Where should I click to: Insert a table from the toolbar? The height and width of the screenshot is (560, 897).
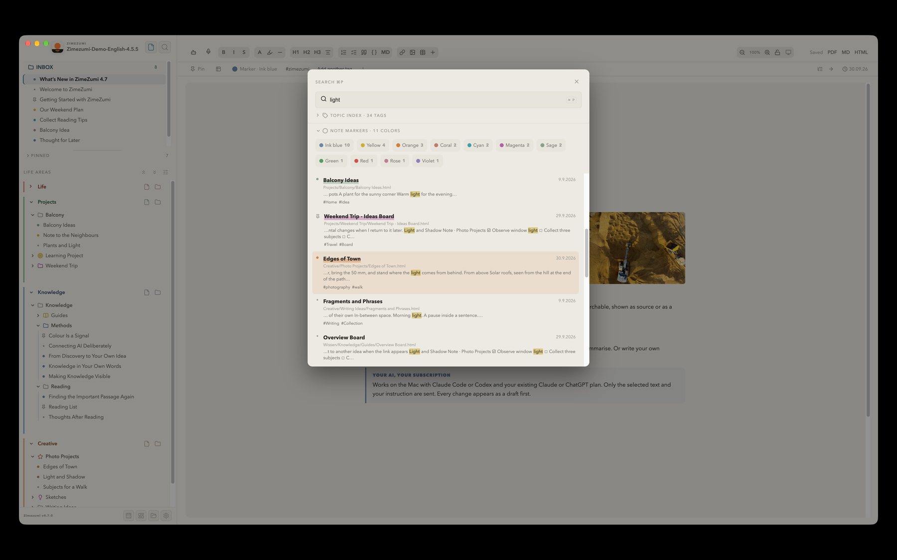(x=423, y=52)
